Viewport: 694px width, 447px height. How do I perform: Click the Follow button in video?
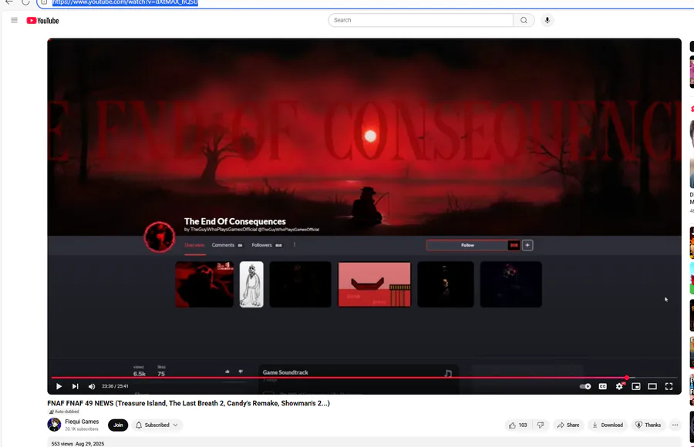coord(467,245)
